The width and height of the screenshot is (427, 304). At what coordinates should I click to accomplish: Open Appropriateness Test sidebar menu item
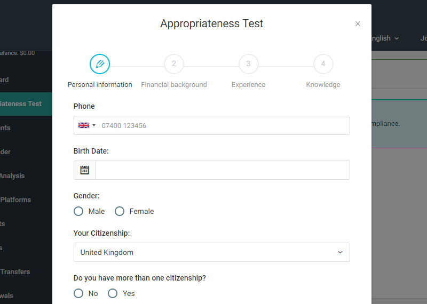pos(21,103)
